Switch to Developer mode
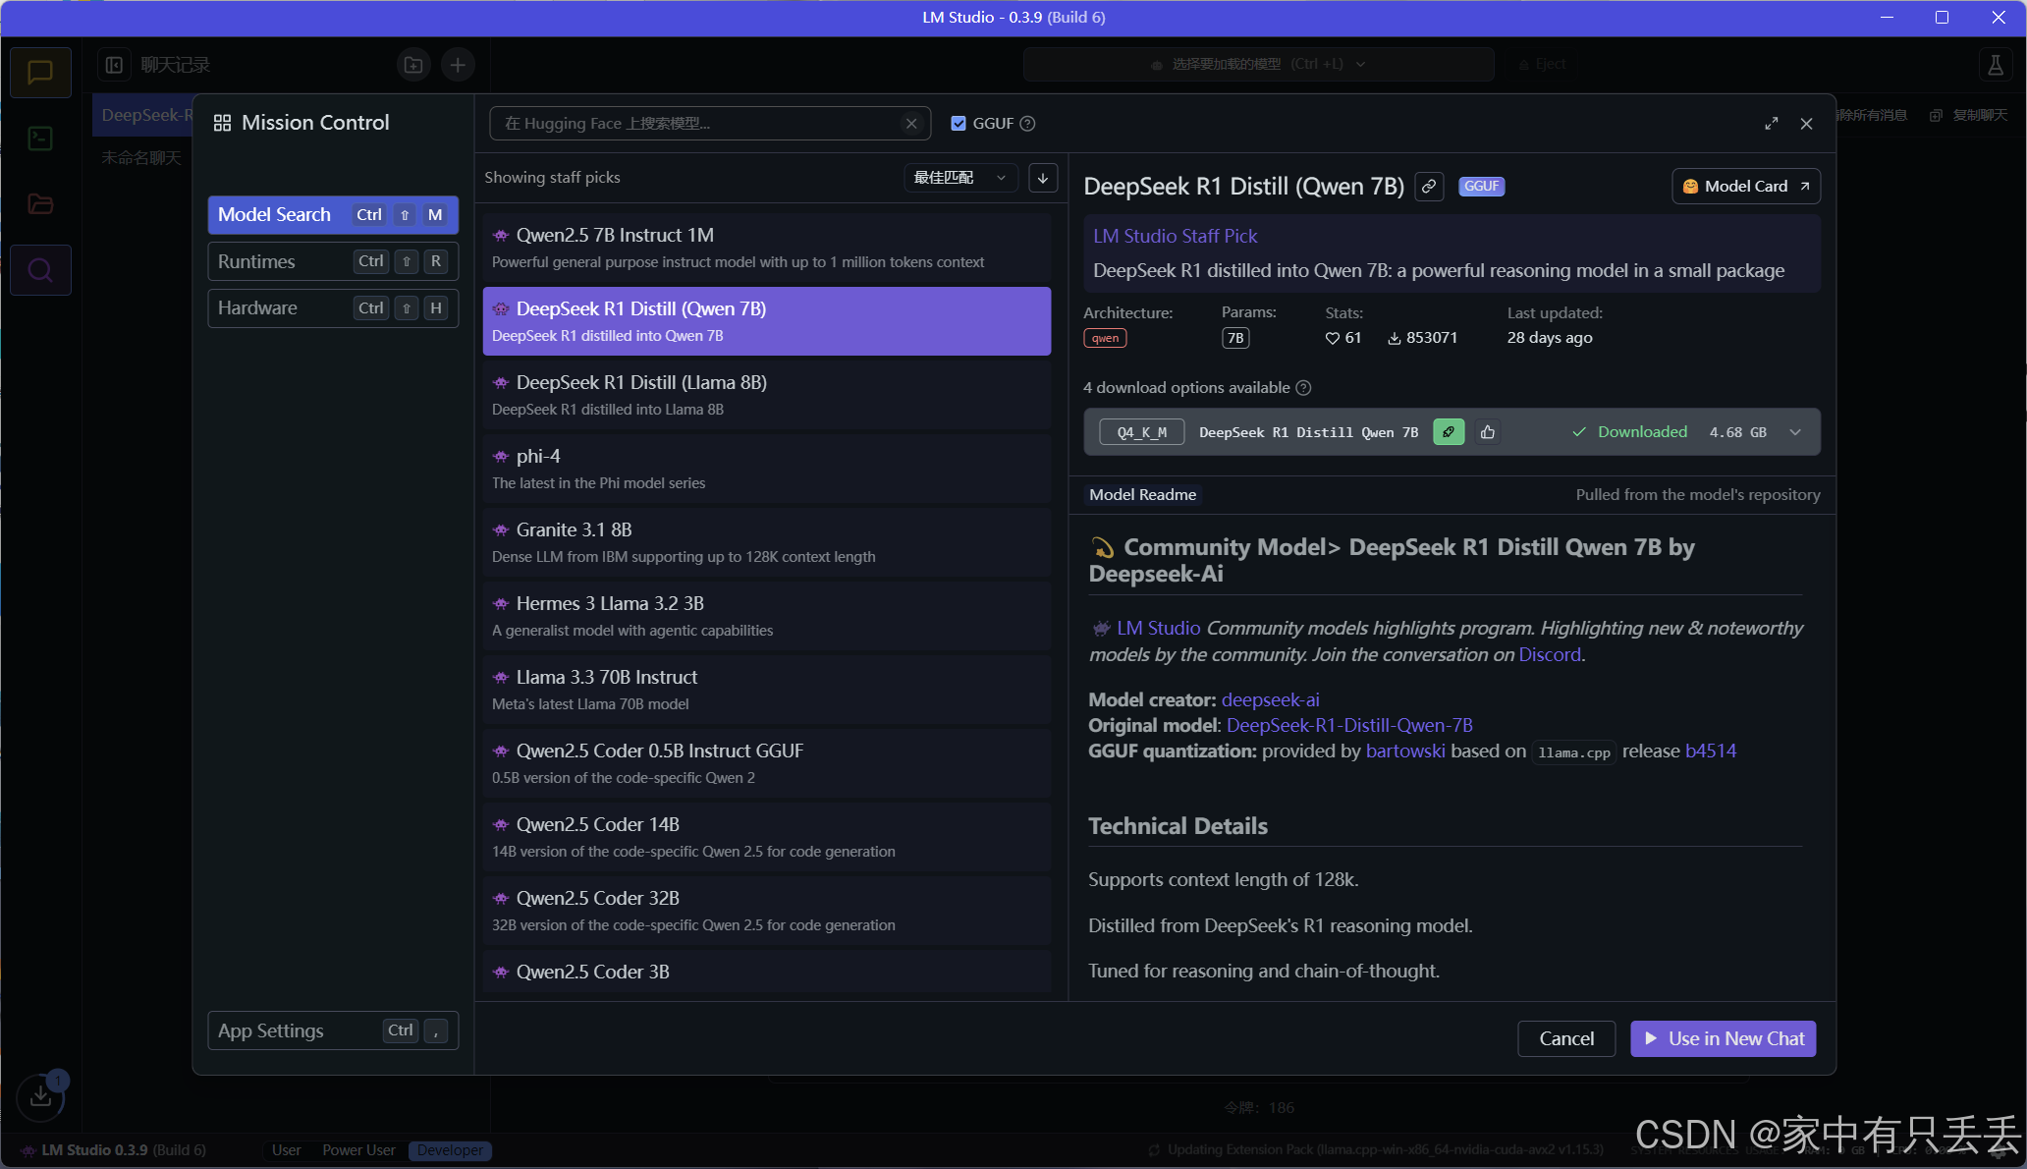This screenshot has height=1169, width=2027. (450, 1150)
